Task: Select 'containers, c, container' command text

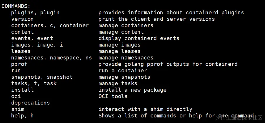Action: point(50,25)
